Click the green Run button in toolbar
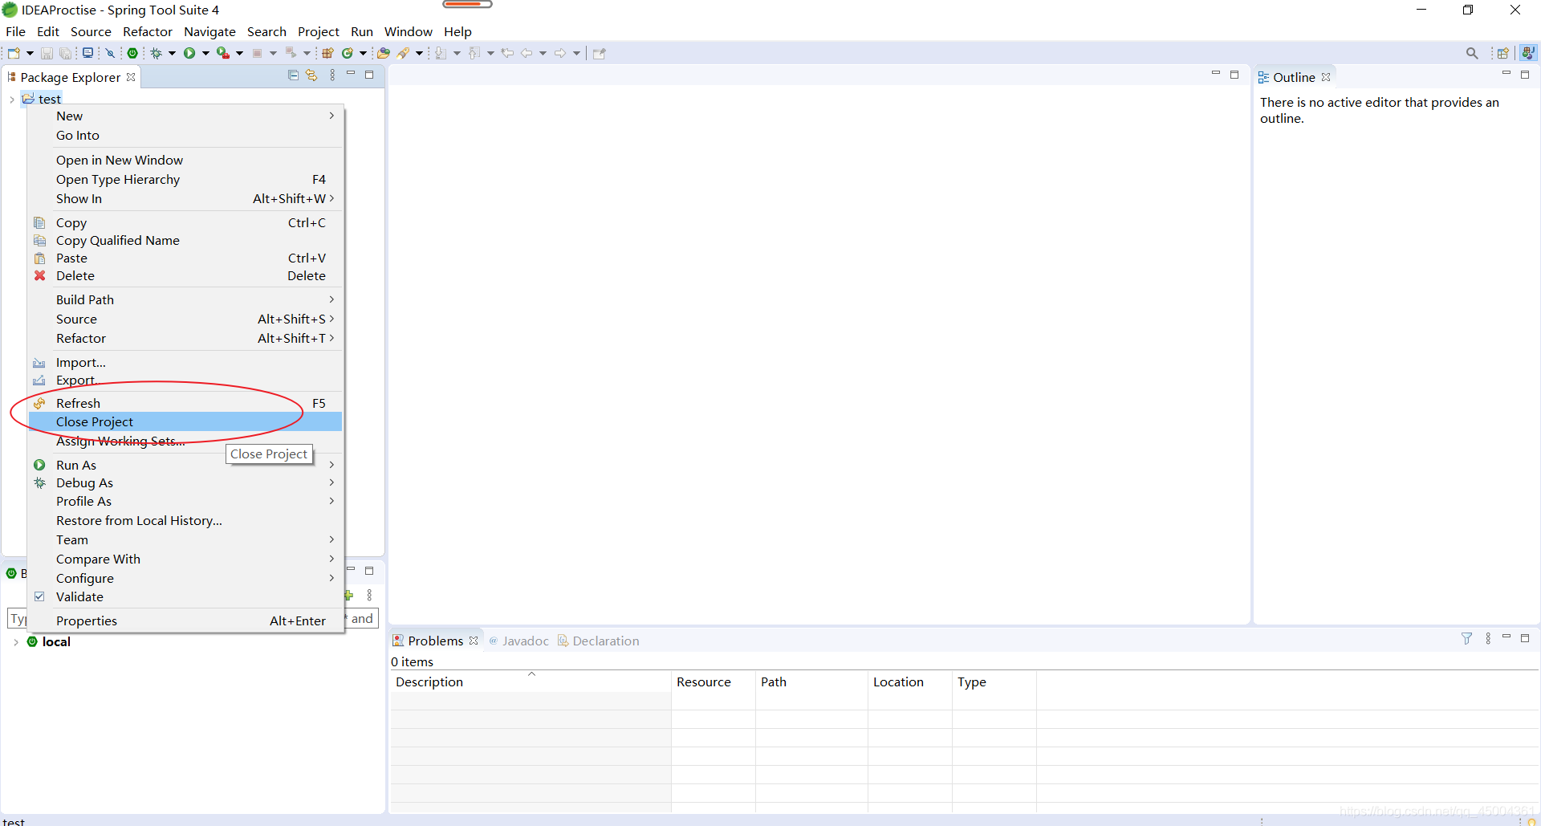Viewport: 1541px width, 826px height. [189, 53]
